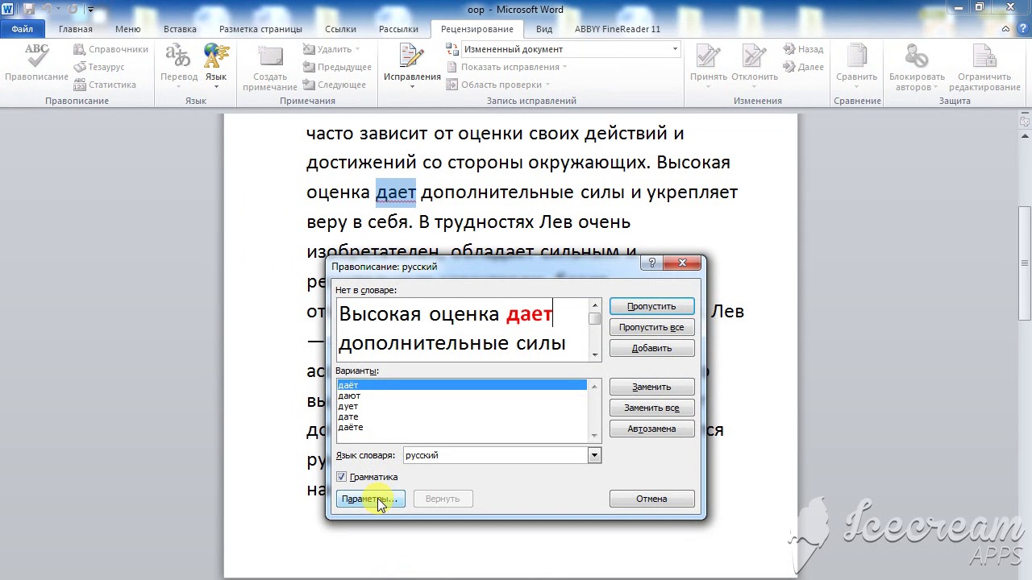1032x580 pixels.
Task: Minimize ribbon with caret icon
Action: coord(1005,29)
